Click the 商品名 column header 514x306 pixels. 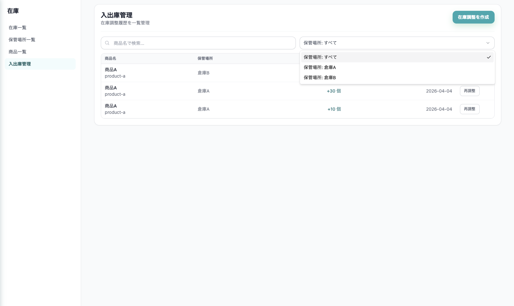click(110, 59)
